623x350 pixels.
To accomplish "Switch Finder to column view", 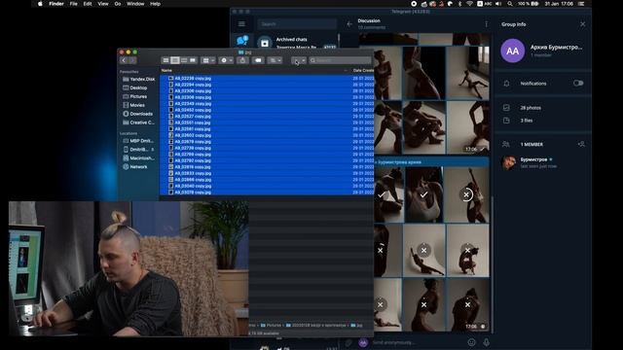I will click(x=184, y=60).
